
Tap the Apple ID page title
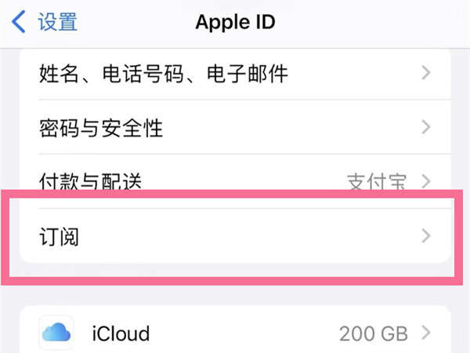point(235,22)
